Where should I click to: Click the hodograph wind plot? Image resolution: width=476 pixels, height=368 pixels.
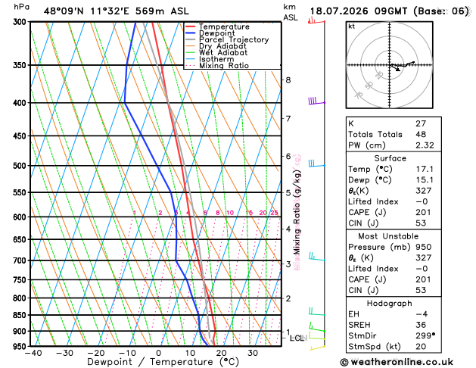pos(389,65)
